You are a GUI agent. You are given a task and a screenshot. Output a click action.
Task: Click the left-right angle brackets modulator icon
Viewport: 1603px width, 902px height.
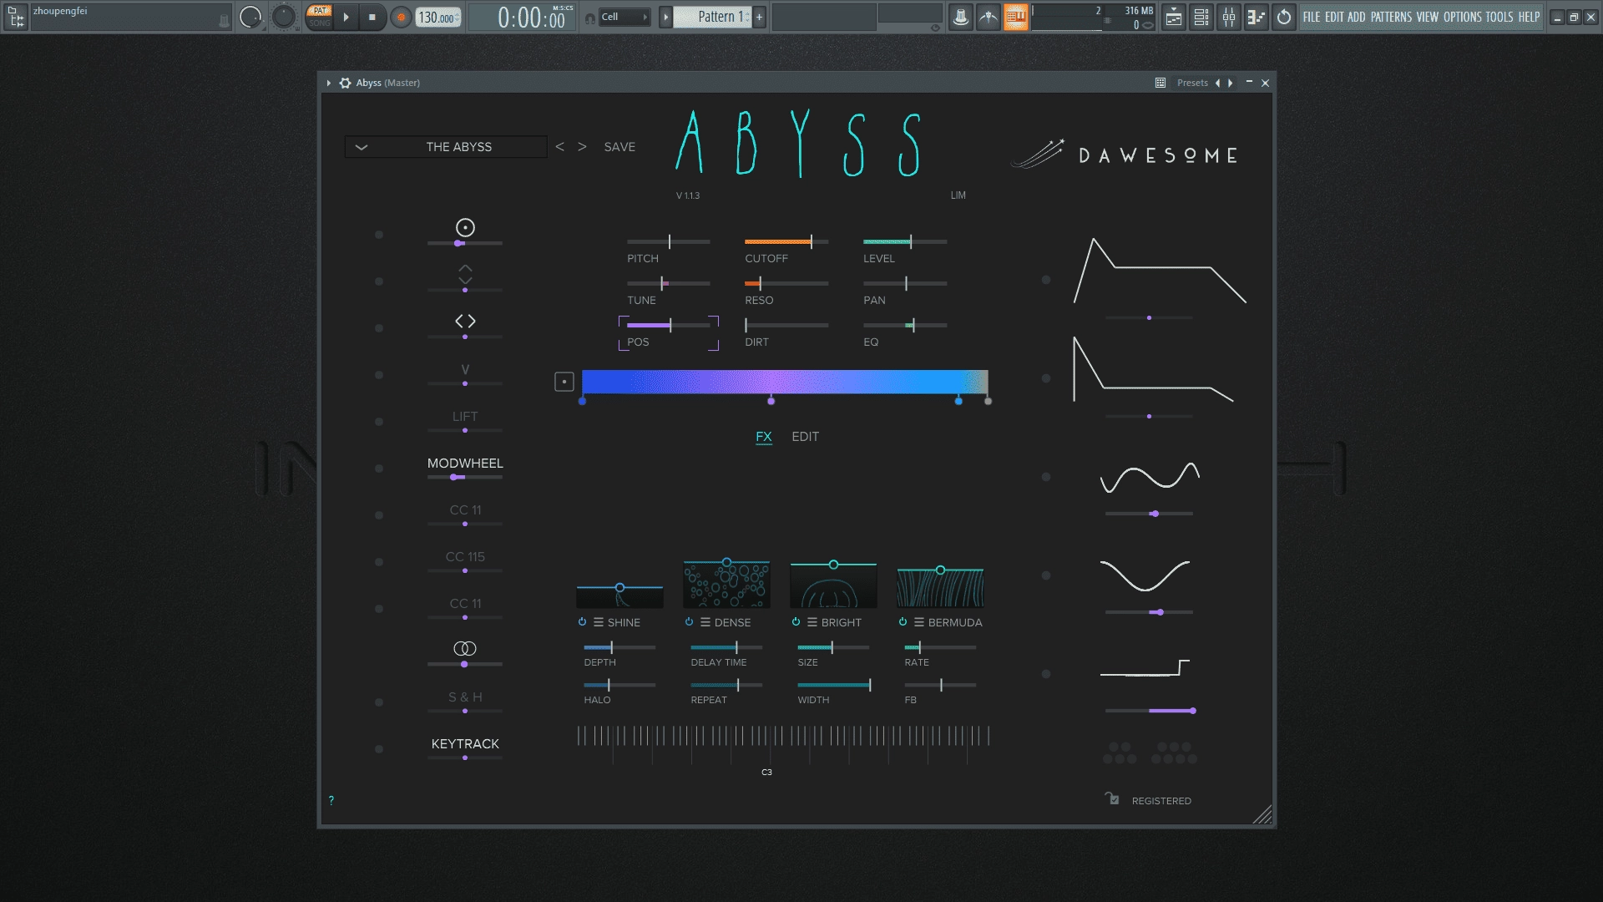pos(465,321)
